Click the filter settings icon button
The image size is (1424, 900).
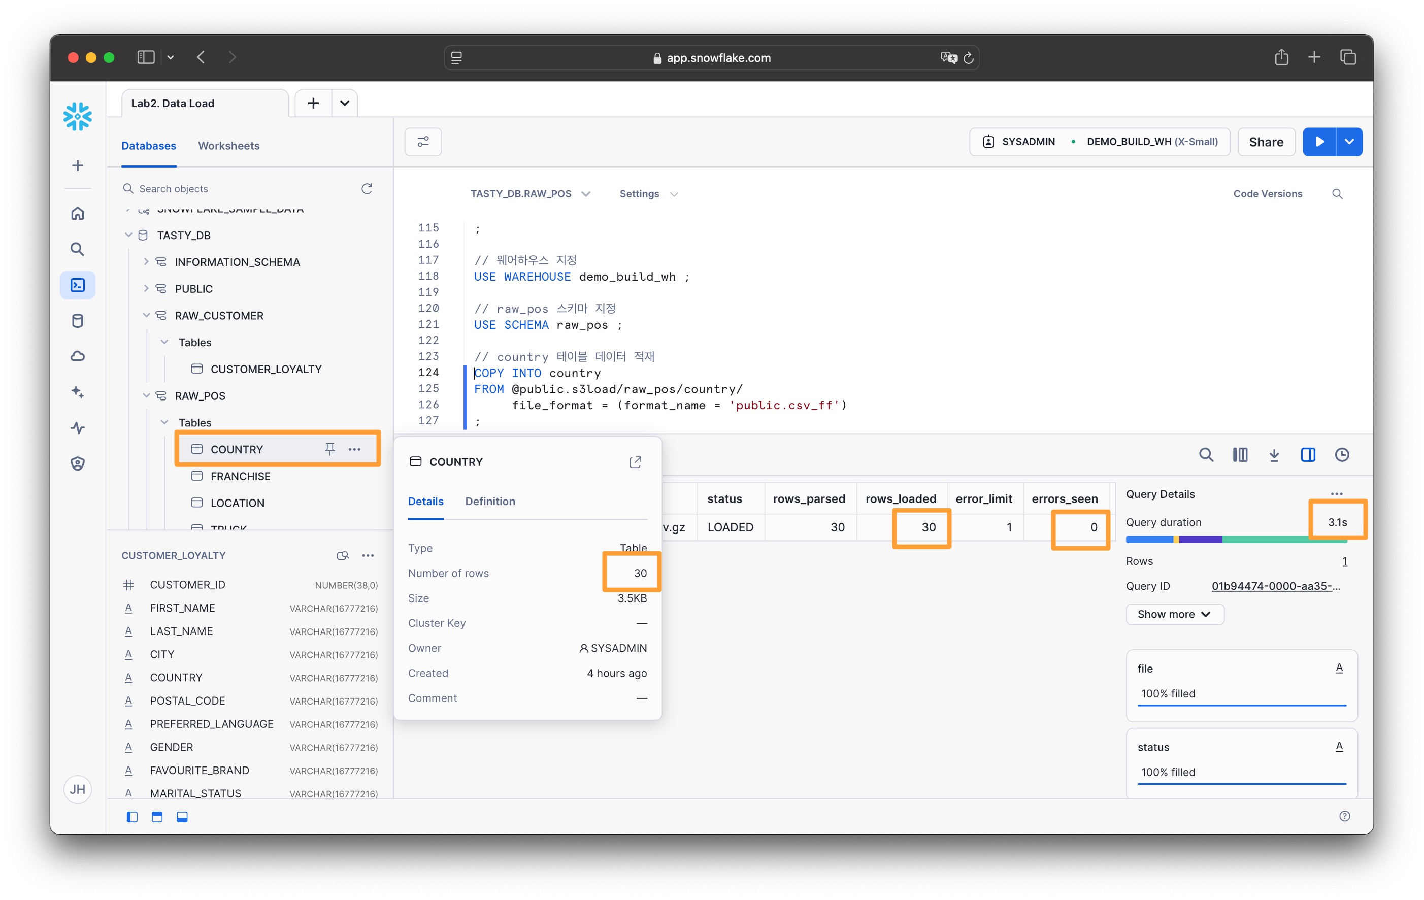point(423,142)
